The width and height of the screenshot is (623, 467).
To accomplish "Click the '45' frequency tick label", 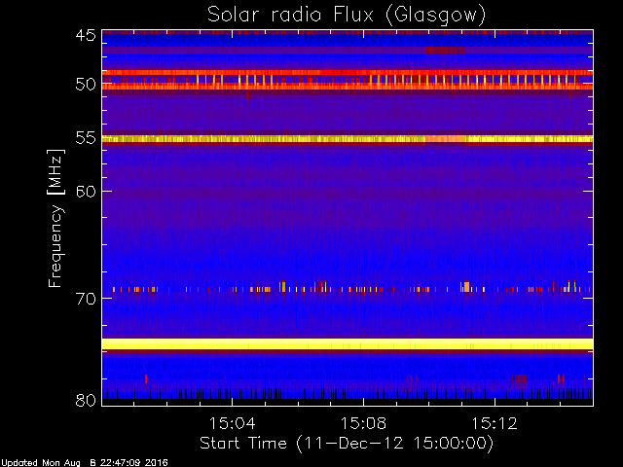I will pos(86,35).
